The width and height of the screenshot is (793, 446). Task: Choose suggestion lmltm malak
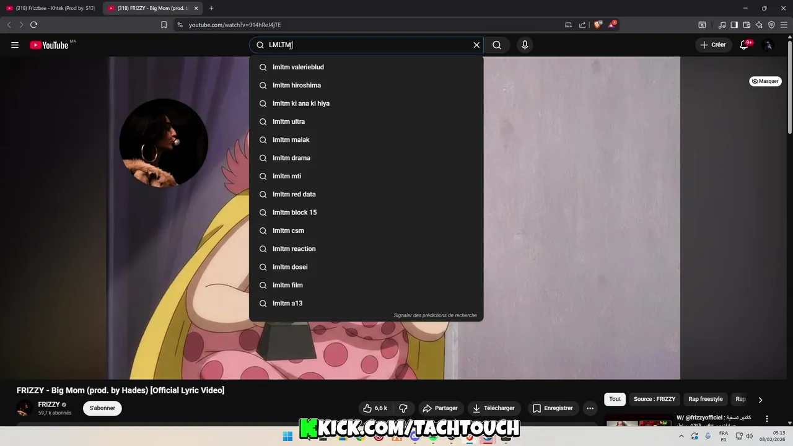tap(366, 140)
